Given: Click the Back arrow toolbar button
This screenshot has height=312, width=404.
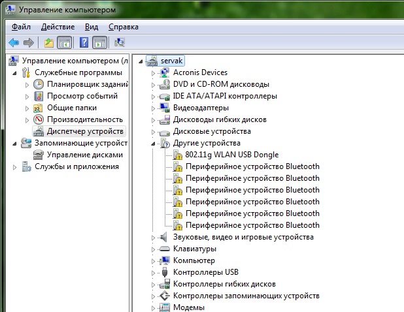Looking at the screenshot, I should (x=14, y=42).
